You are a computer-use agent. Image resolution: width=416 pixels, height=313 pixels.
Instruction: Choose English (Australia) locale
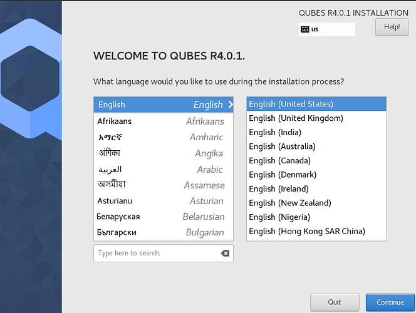[316, 146]
